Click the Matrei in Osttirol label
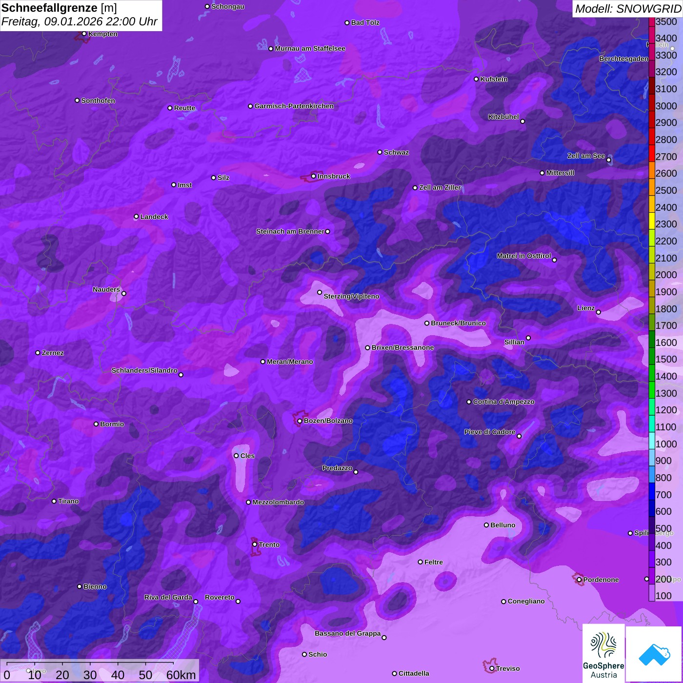Viewport: 683px width, 683px height. click(524, 256)
